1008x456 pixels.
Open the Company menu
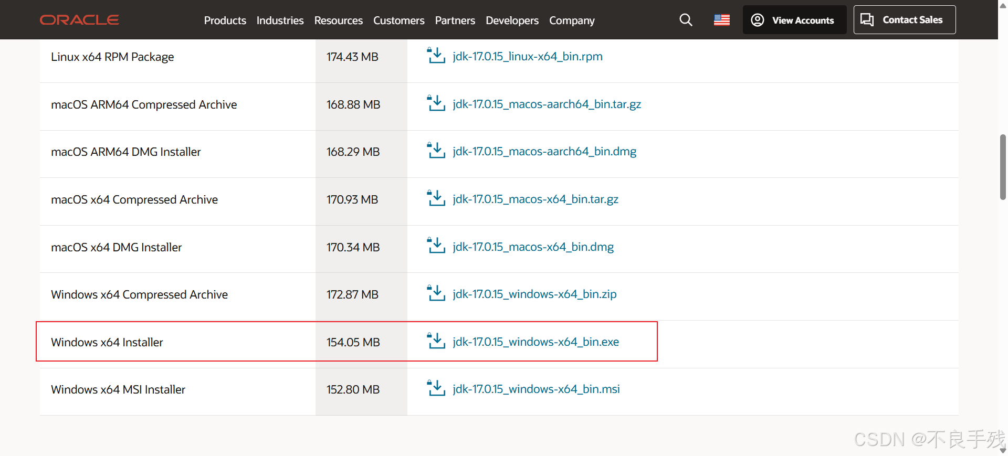572,20
